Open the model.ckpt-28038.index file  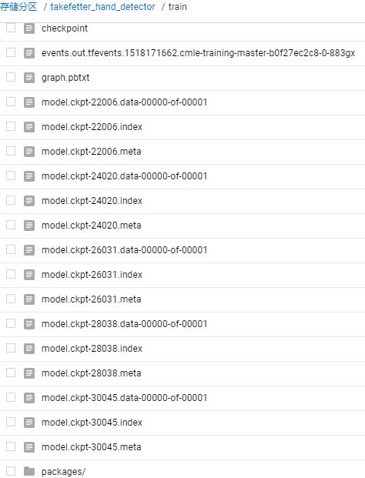tap(92, 349)
